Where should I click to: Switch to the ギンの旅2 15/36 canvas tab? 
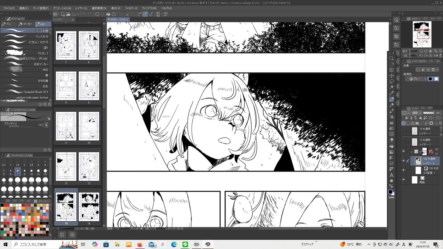click(x=118, y=19)
